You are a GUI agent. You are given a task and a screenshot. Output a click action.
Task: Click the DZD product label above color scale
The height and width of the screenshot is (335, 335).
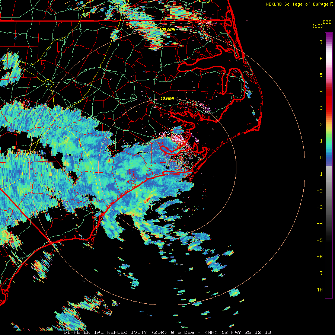(x=327, y=22)
